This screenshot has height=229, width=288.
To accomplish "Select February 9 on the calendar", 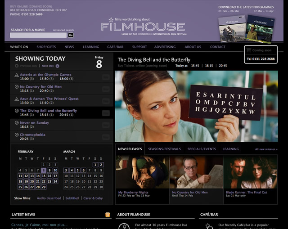I will pos(49,170).
